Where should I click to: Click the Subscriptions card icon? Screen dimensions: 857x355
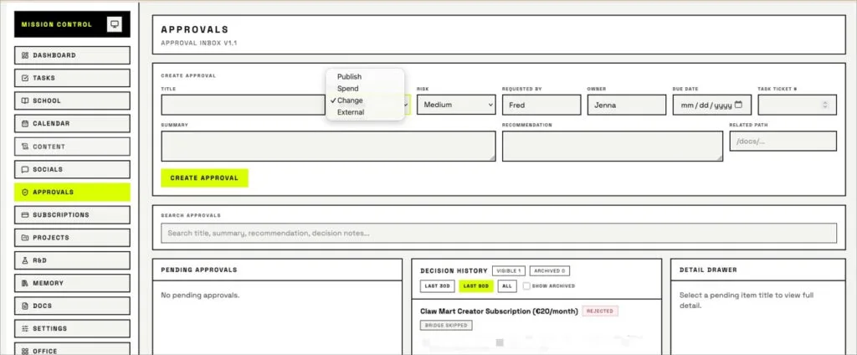[x=24, y=215]
